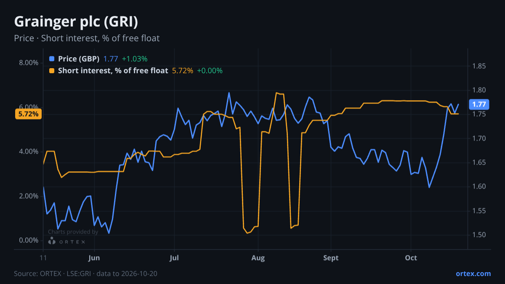Click the Jul x-axis label

click(174, 258)
